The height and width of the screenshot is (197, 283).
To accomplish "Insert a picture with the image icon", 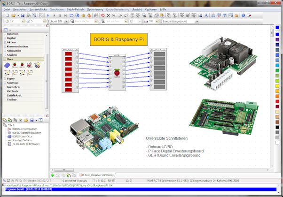I will click(200, 15).
